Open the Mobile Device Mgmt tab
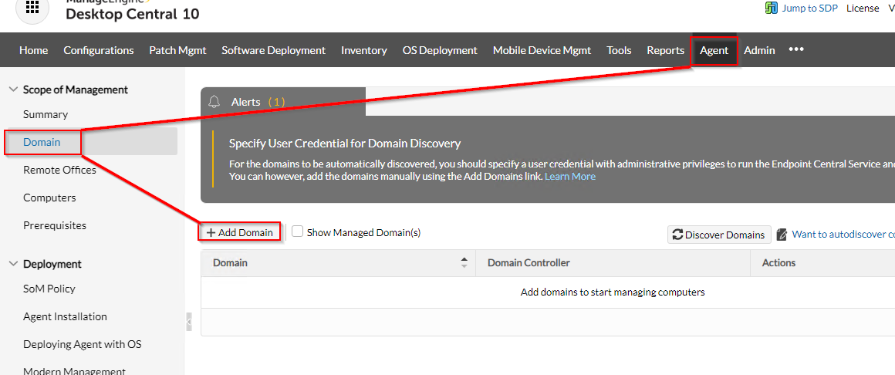This screenshot has width=895, height=375. (x=542, y=50)
